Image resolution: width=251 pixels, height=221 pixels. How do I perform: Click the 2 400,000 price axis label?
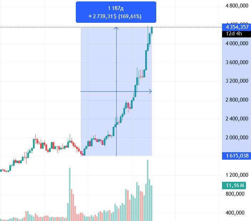(237, 119)
